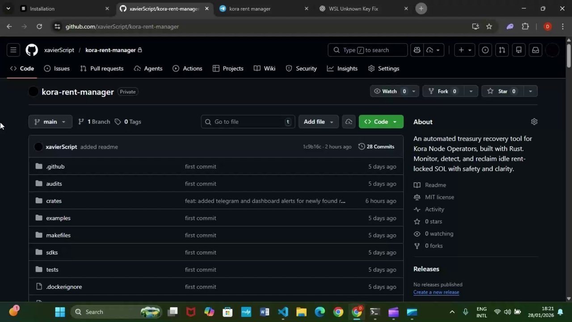The height and width of the screenshot is (322, 572).
Task: Open Chrome profile avatar D
Action: (547, 26)
